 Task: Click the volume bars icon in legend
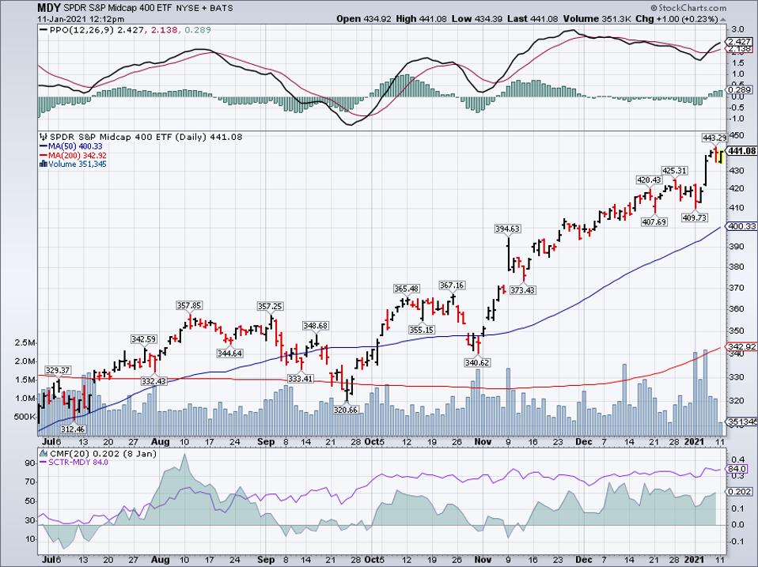[43, 164]
